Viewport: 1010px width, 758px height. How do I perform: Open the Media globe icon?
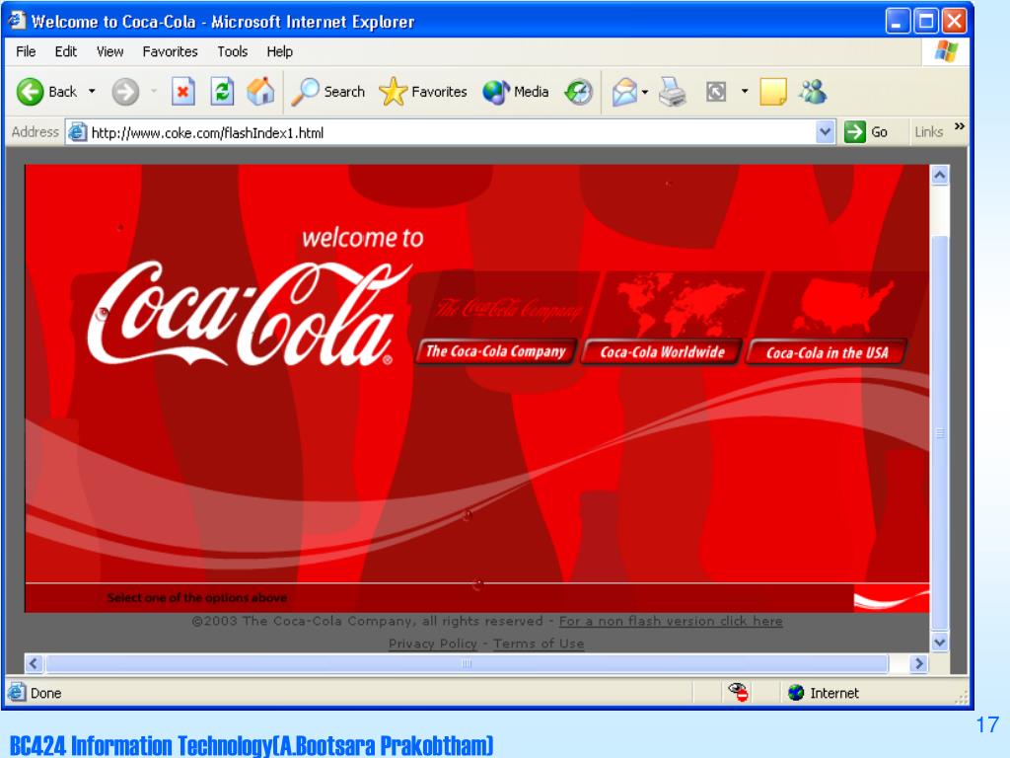click(x=496, y=92)
